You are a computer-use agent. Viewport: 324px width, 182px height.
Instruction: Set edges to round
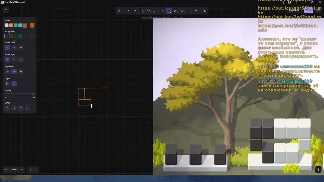tap(14, 84)
